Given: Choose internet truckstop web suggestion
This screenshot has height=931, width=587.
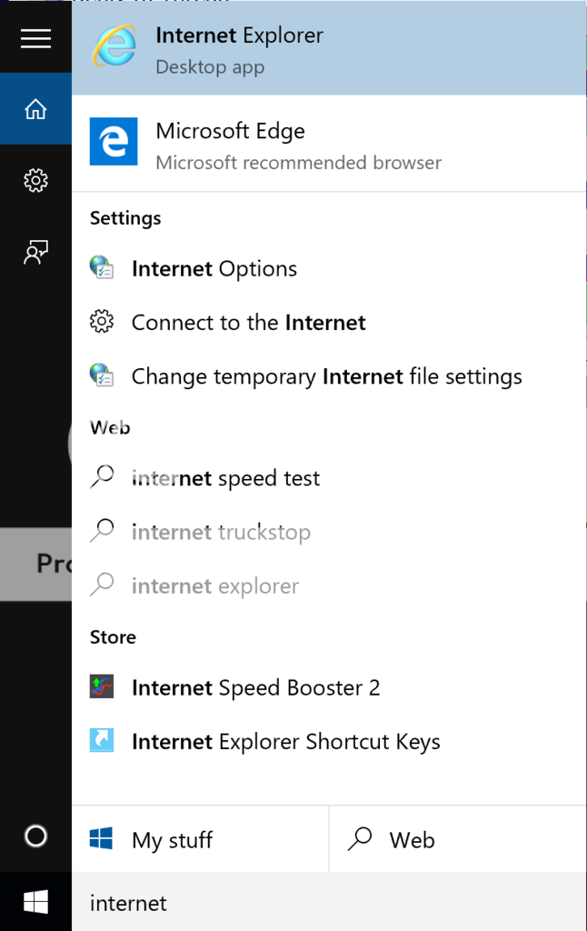Looking at the screenshot, I should pyautogui.click(x=329, y=532).
